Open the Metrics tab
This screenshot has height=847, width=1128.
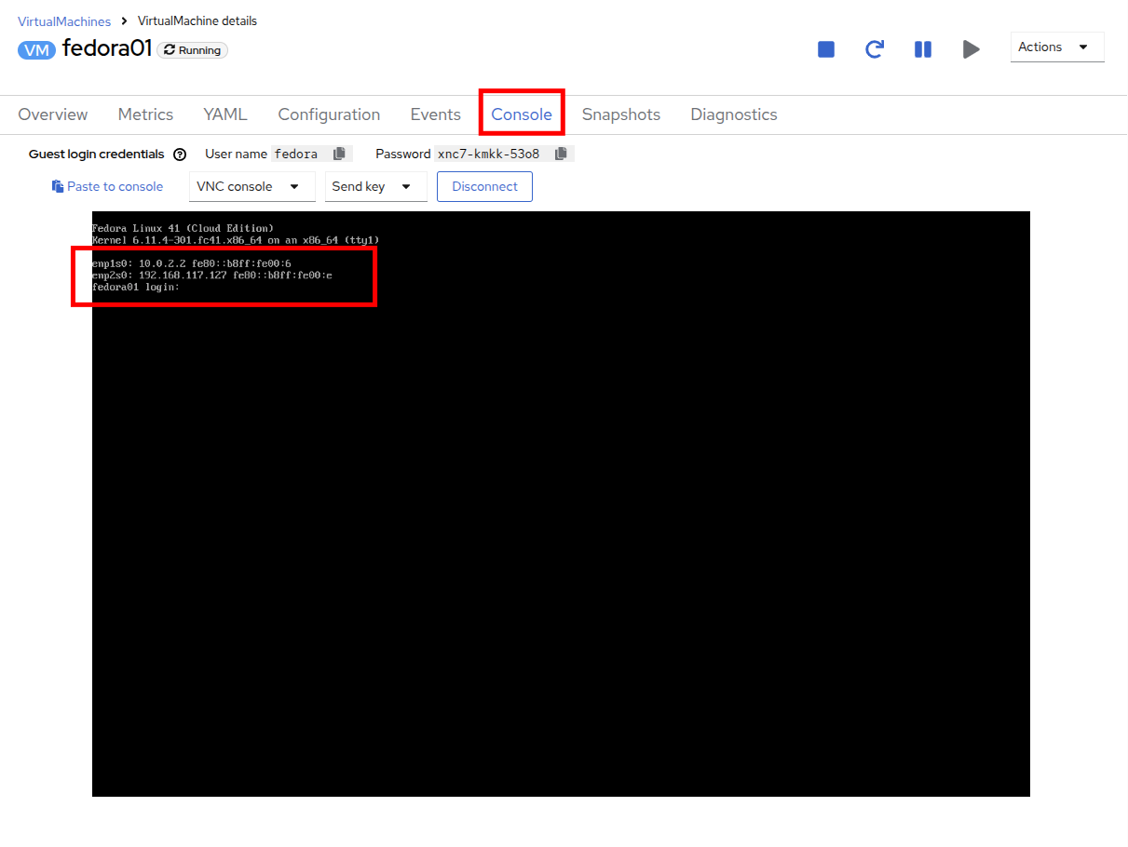tap(145, 114)
